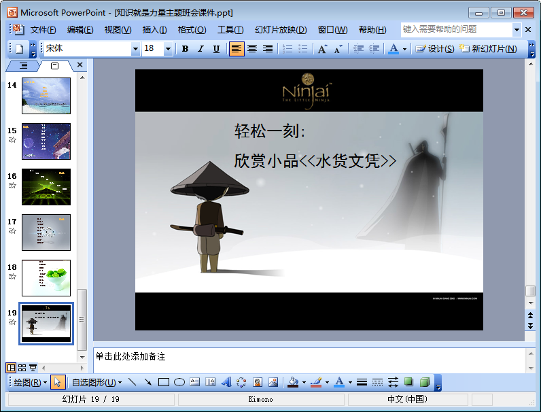
Task: Select the Line tool
Action: tap(132, 382)
